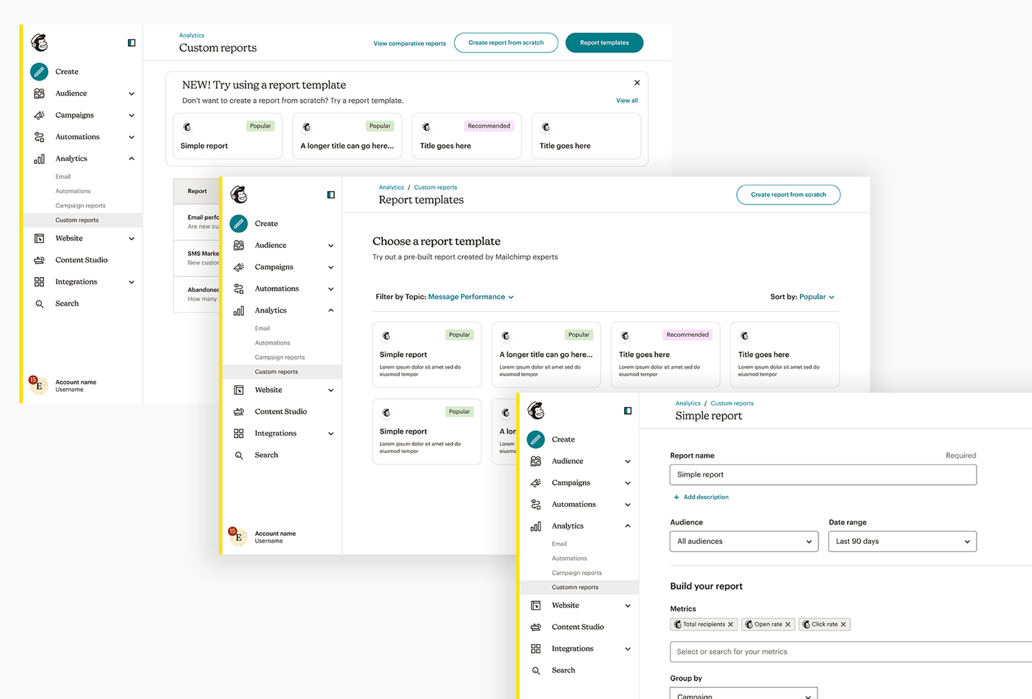Viewport: 1032px width, 699px height.
Task: Collapse sidebar on Report templates screen
Action: pyautogui.click(x=331, y=195)
